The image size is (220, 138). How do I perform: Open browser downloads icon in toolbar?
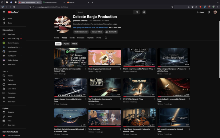click(189, 7)
